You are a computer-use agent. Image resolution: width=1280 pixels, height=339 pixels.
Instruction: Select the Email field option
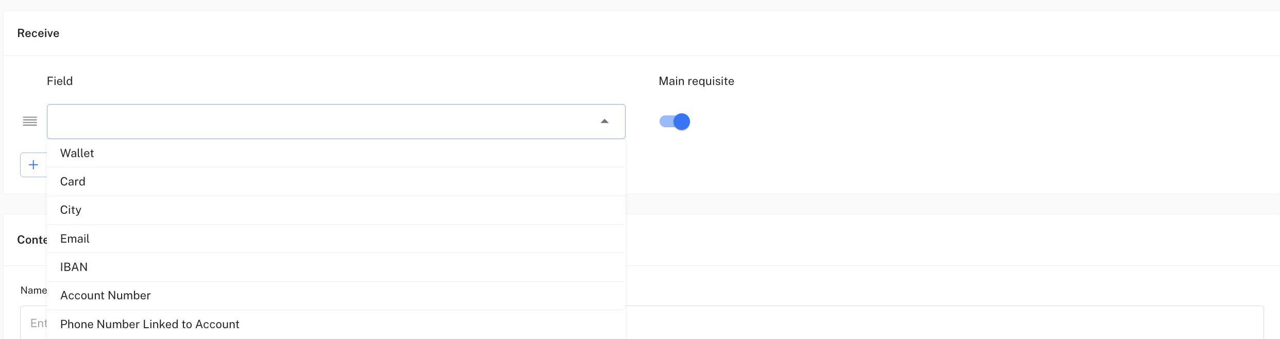pyautogui.click(x=75, y=239)
